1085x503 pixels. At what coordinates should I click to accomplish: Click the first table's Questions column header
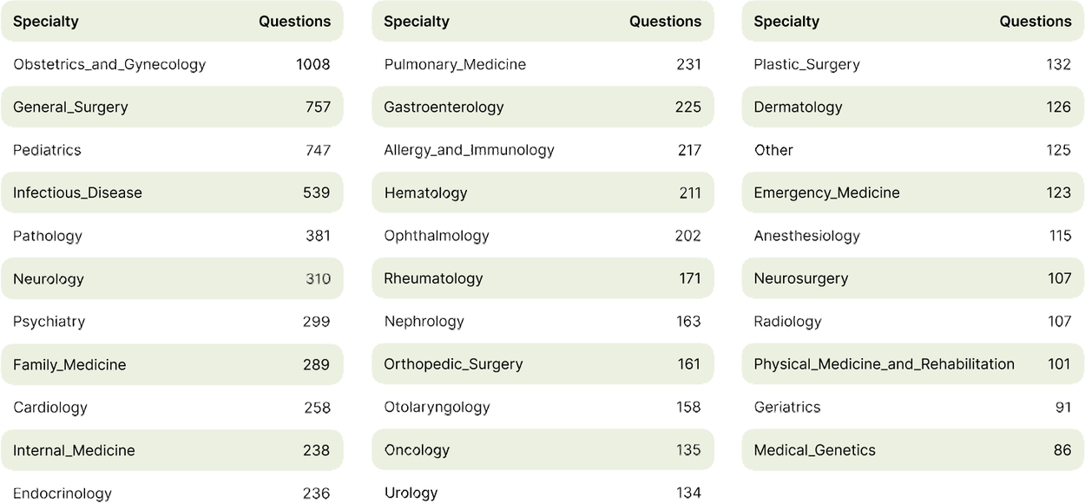click(294, 22)
